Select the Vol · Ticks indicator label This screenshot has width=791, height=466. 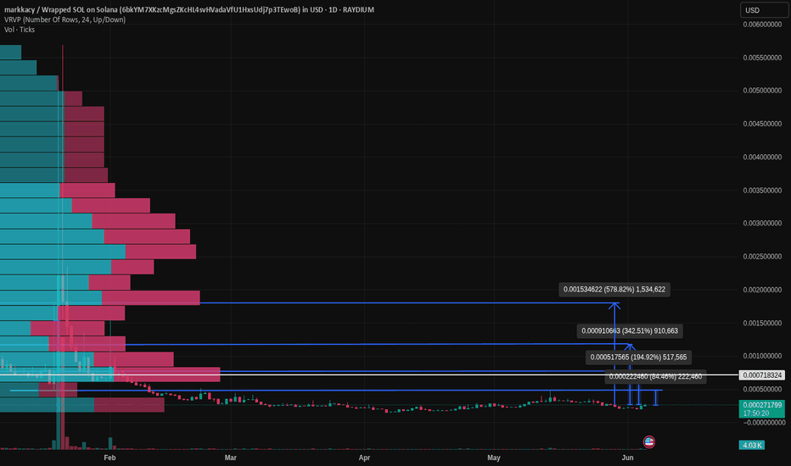pyautogui.click(x=20, y=30)
